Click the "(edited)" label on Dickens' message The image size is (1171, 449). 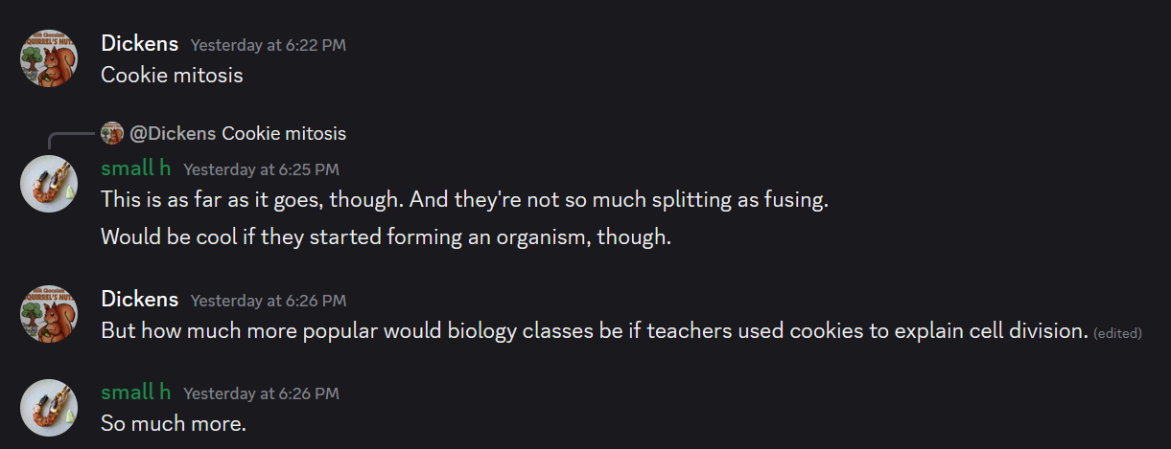coord(1117,333)
